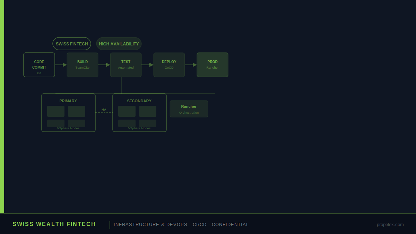Click the arrow between Build and Test

coord(104,65)
